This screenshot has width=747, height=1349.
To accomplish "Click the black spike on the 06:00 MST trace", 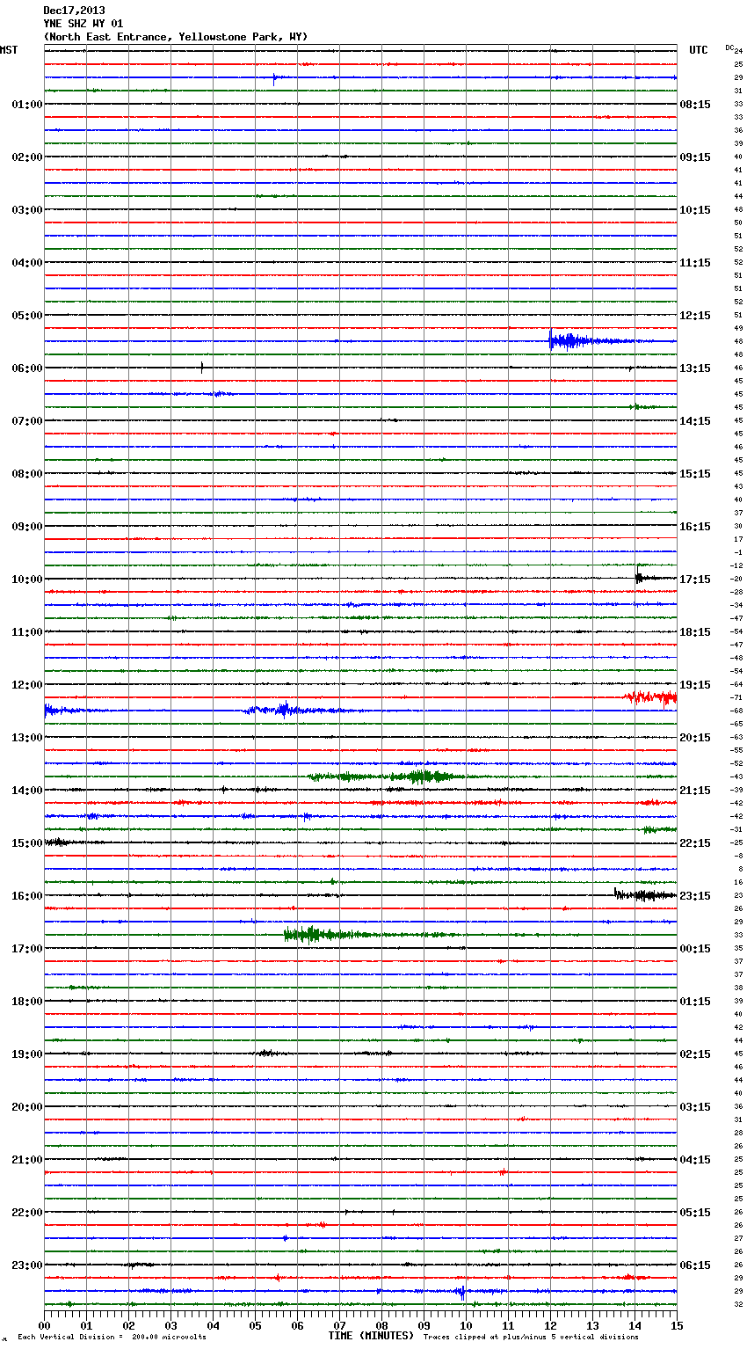I will point(202,368).
